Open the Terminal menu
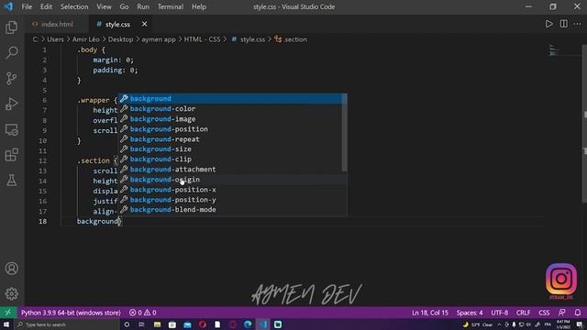587x330 pixels. point(171,6)
